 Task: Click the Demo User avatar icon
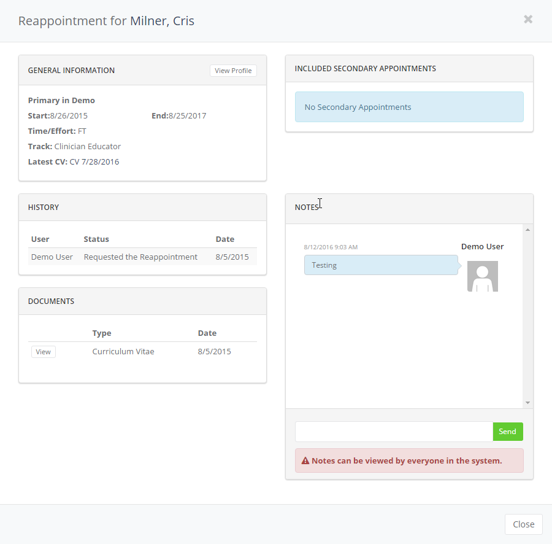click(x=482, y=276)
